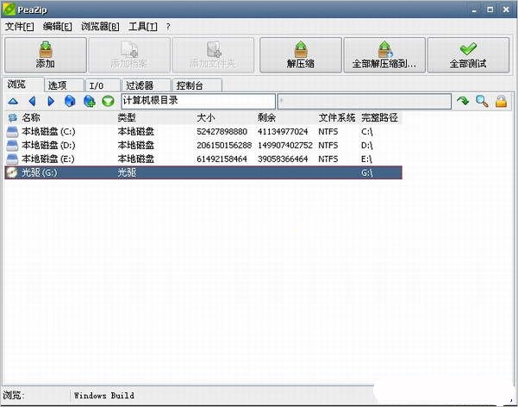Click the drive icon of 本地磁盘 (E:)

(x=12, y=159)
